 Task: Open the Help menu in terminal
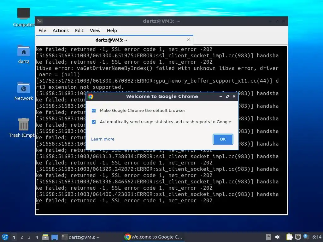112,31
